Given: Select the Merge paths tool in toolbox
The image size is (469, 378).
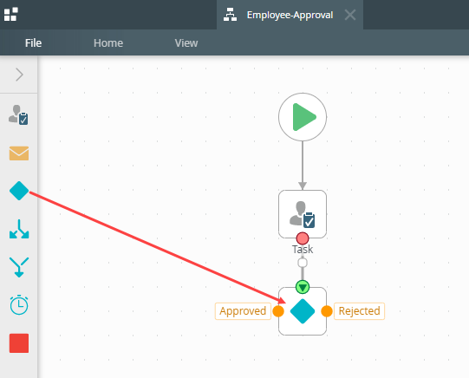Looking at the screenshot, I should pos(19,267).
